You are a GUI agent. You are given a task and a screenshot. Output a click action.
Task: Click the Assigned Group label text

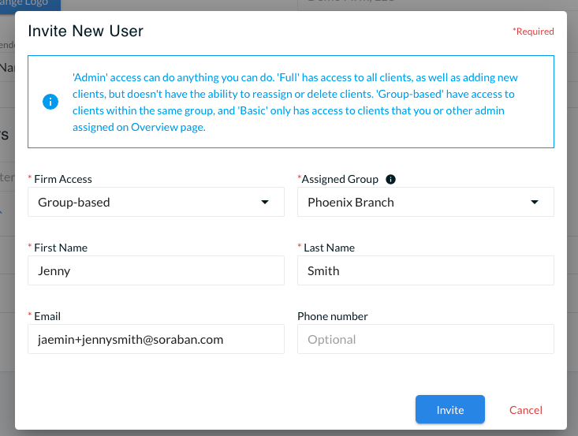[x=340, y=179]
